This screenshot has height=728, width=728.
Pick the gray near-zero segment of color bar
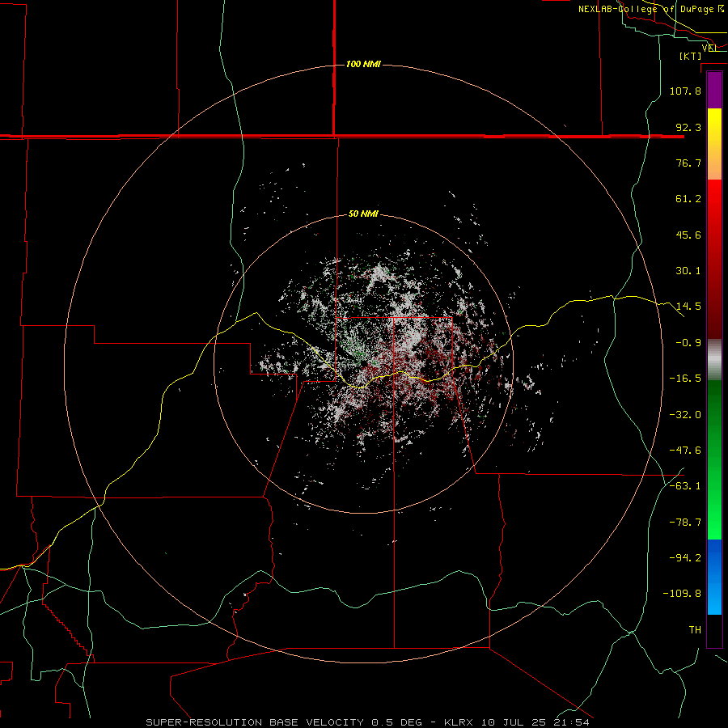point(714,359)
